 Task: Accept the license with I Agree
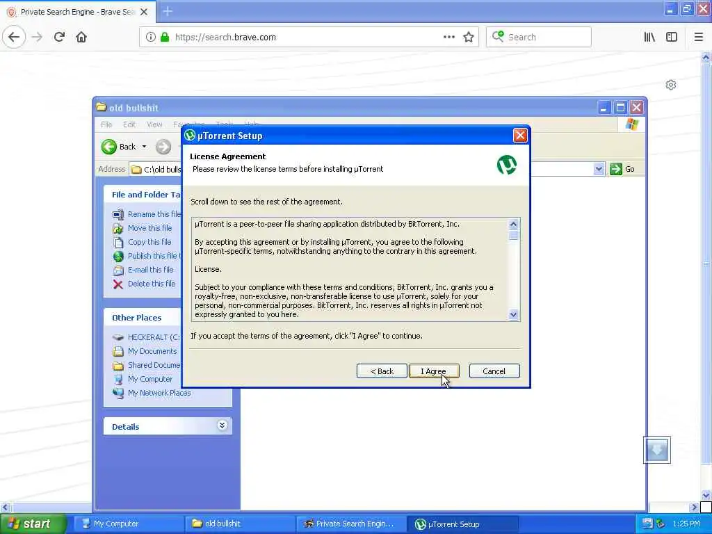point(434,371)
